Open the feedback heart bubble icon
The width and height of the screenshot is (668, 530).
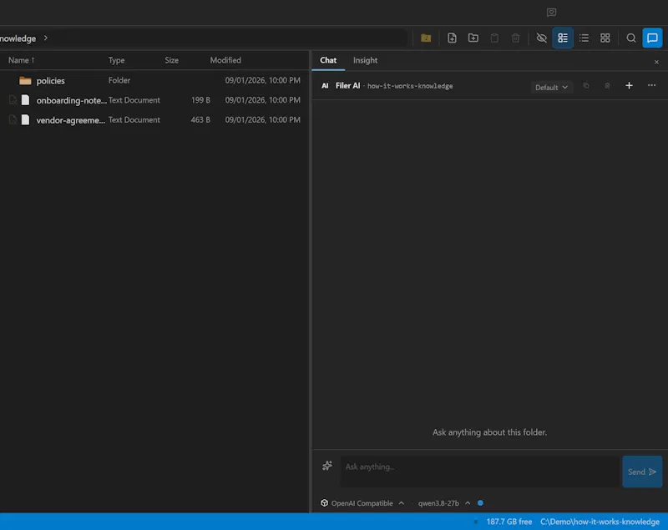(551, 13)
